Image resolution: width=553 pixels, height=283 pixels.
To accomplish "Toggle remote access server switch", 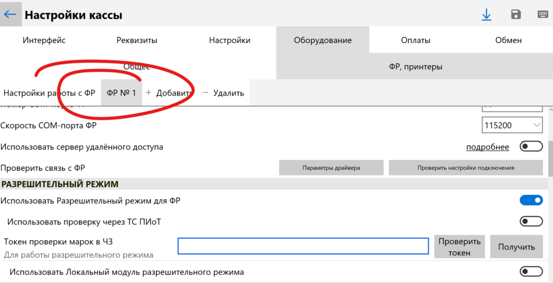I will [x=531, y=147].
